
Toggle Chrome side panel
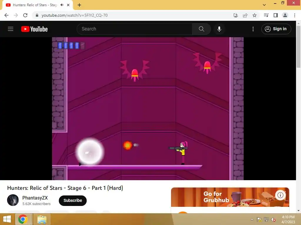click(x=276, y=15)
